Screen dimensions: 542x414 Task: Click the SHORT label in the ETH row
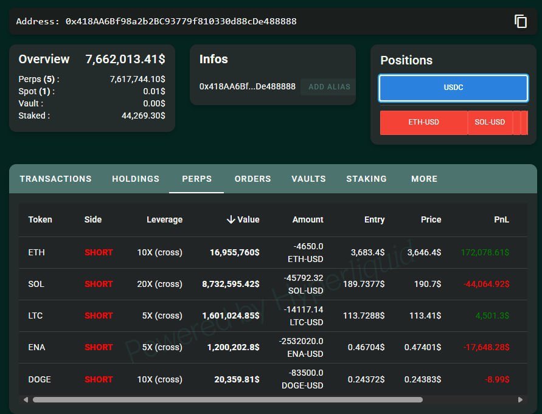click(x=99, y=253)
